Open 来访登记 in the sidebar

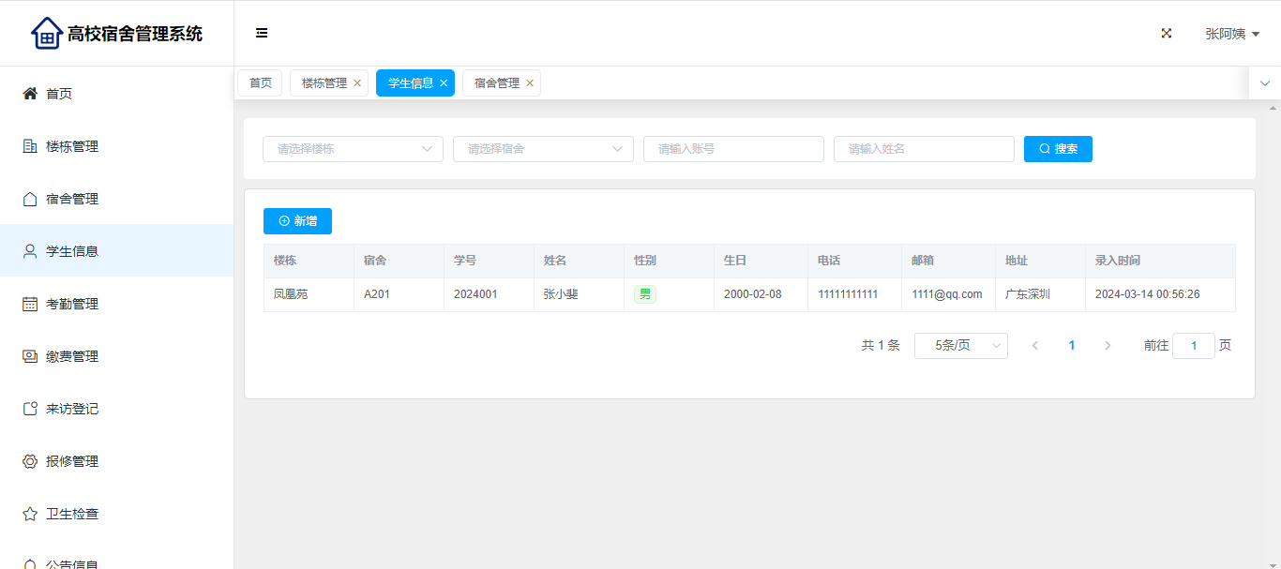pos(71,409)
